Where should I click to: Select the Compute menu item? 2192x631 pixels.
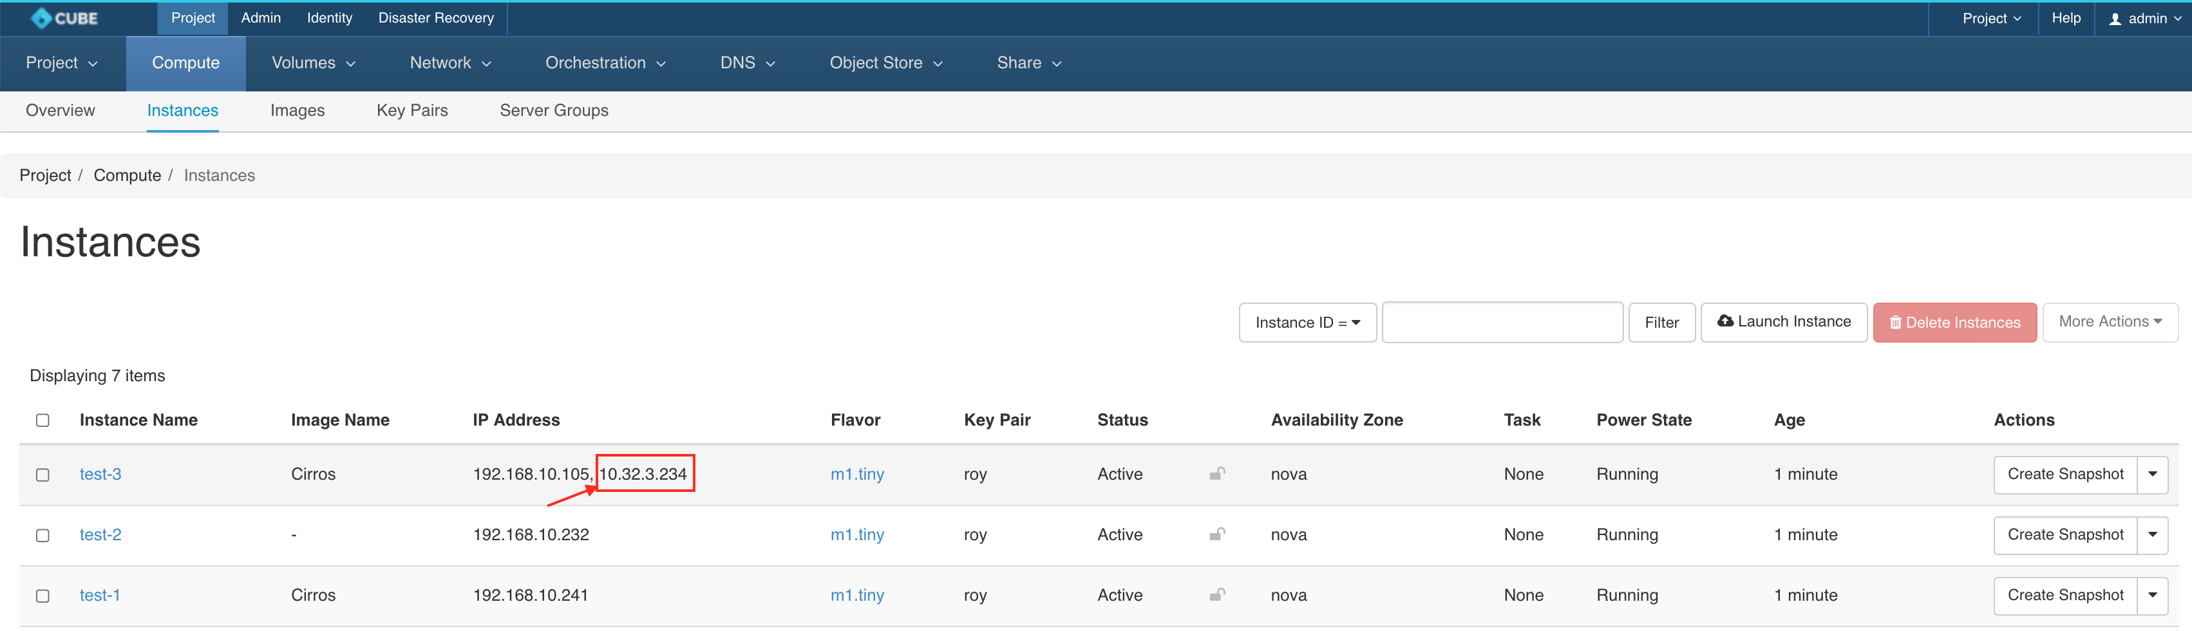pyautogui.click(x=185, y=63)
